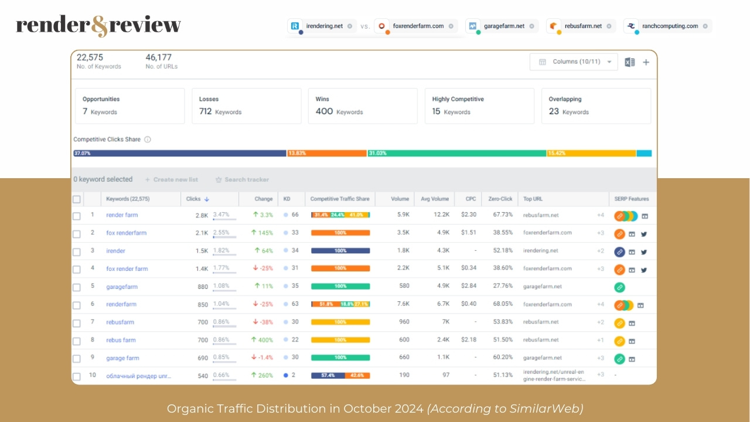Click the orange 13.83% clicks share segment
Viewport: 750px width, 422px height.
coord(327,154)
